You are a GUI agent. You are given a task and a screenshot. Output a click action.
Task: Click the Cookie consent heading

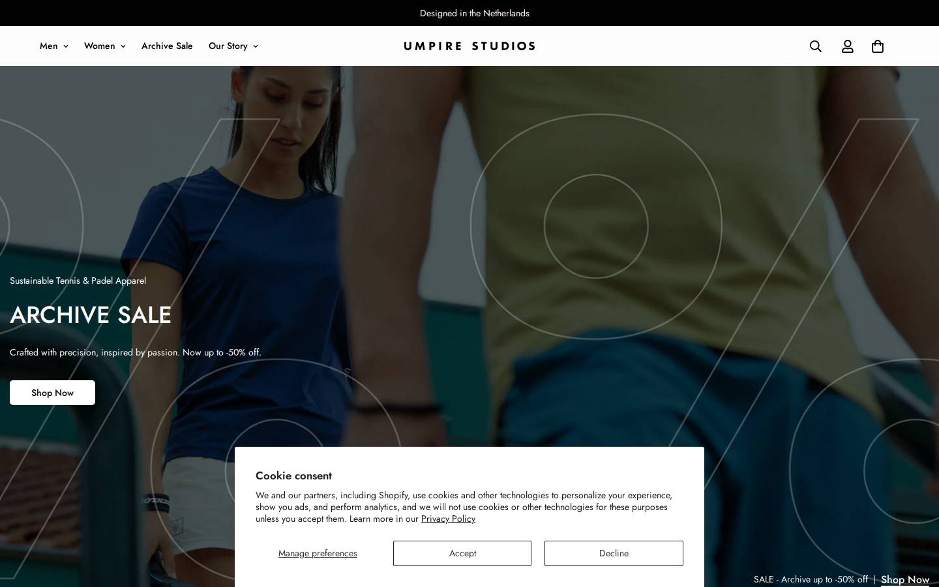[293, 475]
